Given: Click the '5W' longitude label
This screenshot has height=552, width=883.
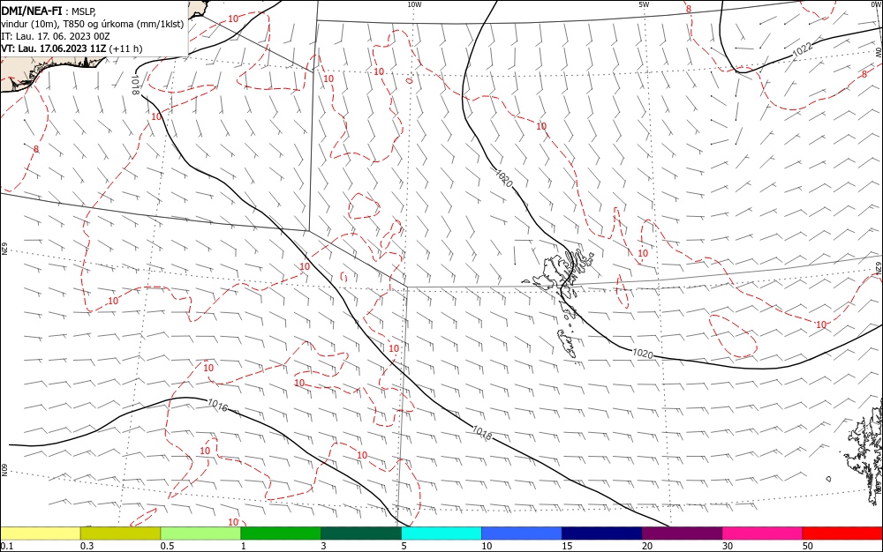Looking at the screenshot, I should click(x=644, y=4).
